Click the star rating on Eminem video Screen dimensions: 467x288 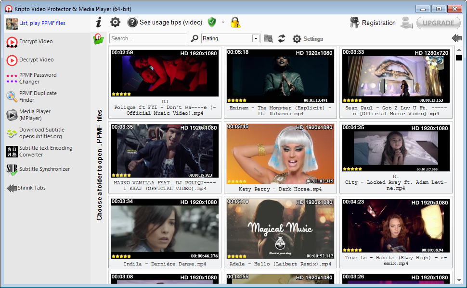237,100
